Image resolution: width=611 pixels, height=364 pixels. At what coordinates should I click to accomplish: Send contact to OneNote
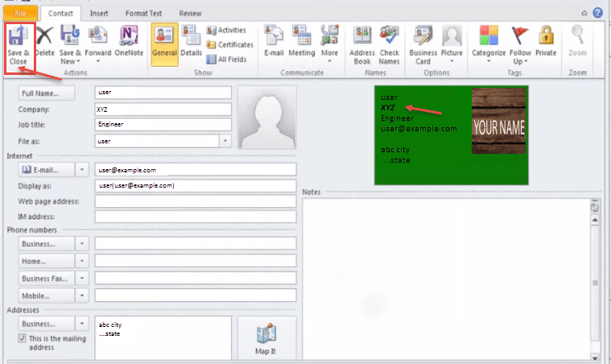[x=129, y=41]
